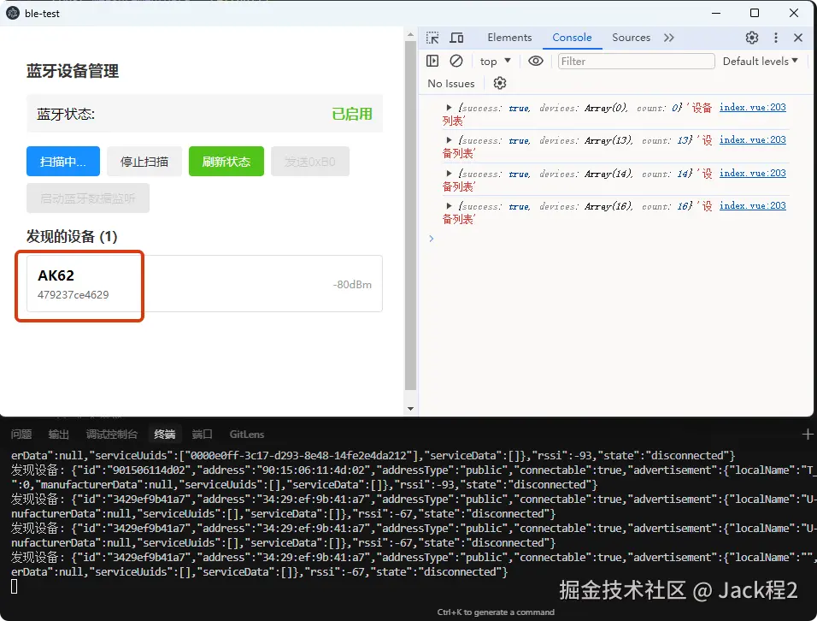Activate the inspect element picker icon

pyautogui.click(x=432, y=38)
